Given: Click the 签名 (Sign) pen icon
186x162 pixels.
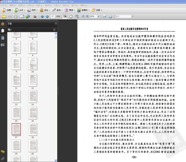Looking at the screenshot, I should (x=54, y=10).
